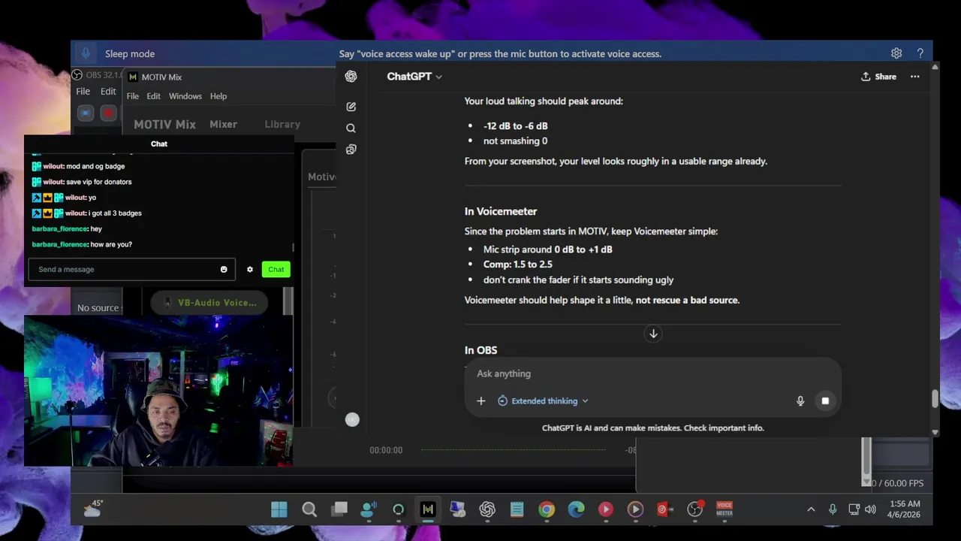961x541 pixels.
Task: Open the VB-Audio Voice... source selector
Action: (209, 303)
